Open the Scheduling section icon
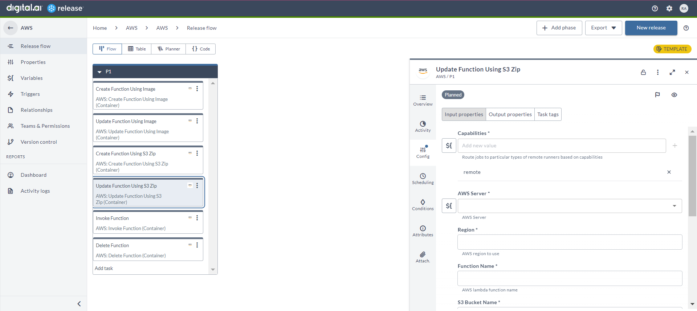 coord(423,179)
